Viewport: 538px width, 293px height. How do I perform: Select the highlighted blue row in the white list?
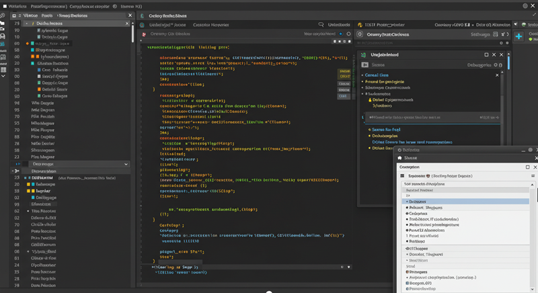pyautogui.click(x=465, y=202)
